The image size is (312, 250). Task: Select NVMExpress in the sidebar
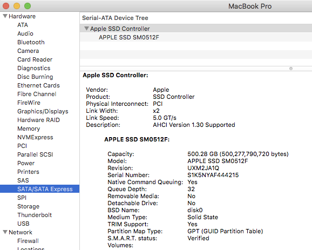pos(35,137)
